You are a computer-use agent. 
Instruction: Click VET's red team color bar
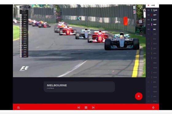click(152, 15)
